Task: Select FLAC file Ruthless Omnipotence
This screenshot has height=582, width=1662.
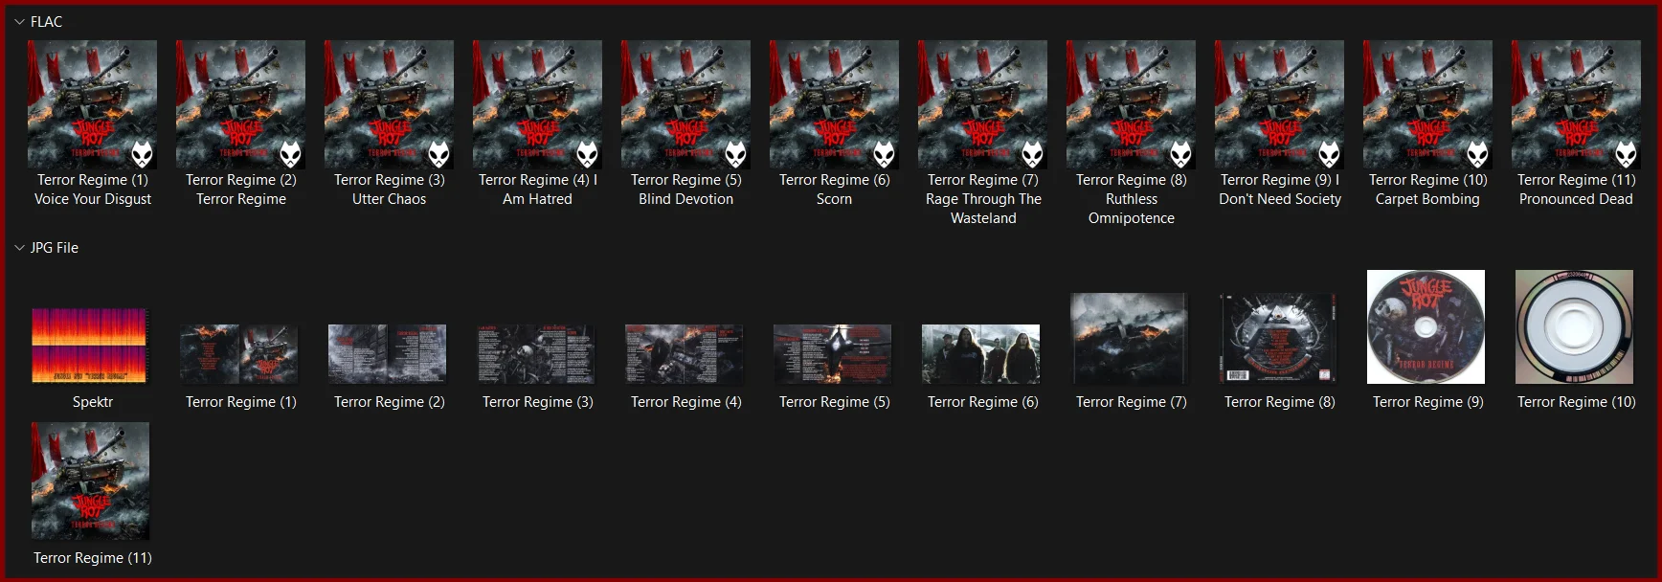Action: [x=1131, y=104]
